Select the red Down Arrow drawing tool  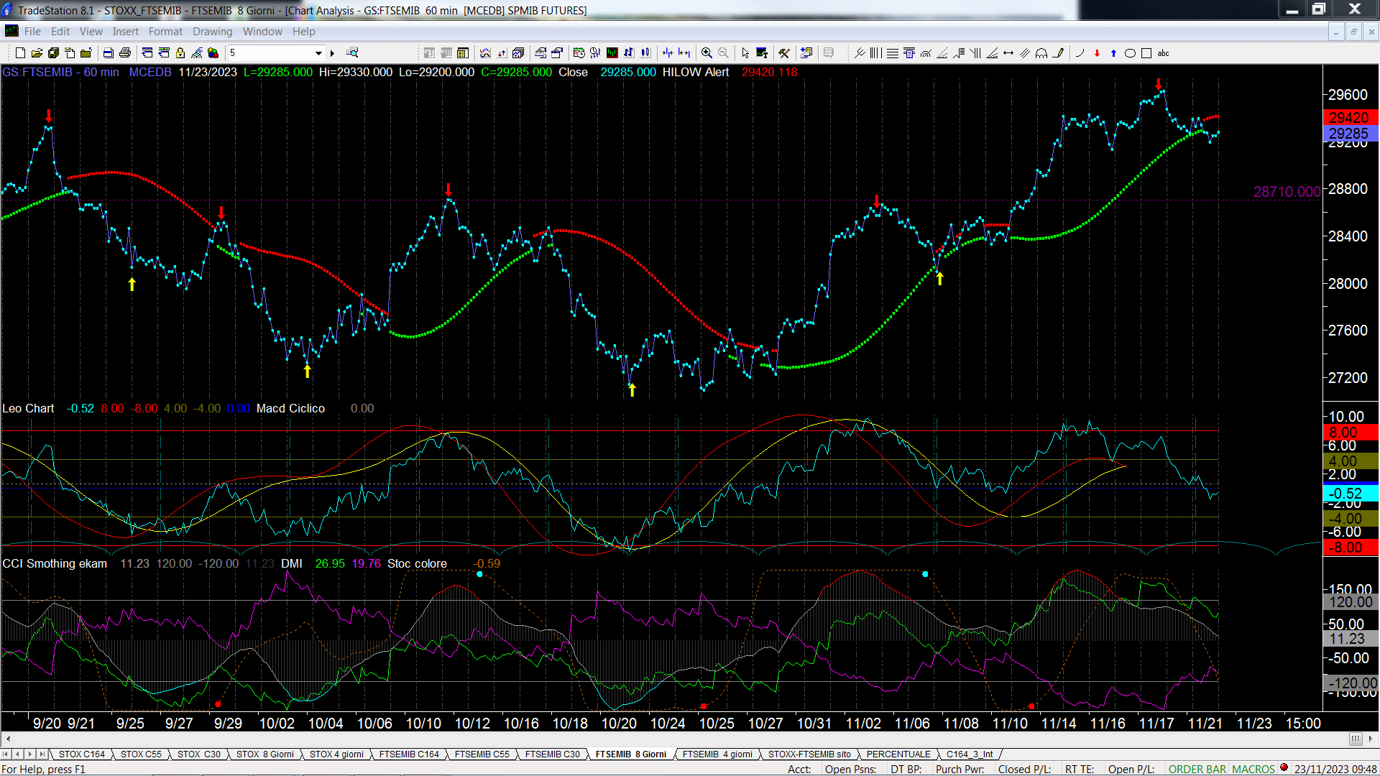pyautogui.click(x=1097, y=53)
